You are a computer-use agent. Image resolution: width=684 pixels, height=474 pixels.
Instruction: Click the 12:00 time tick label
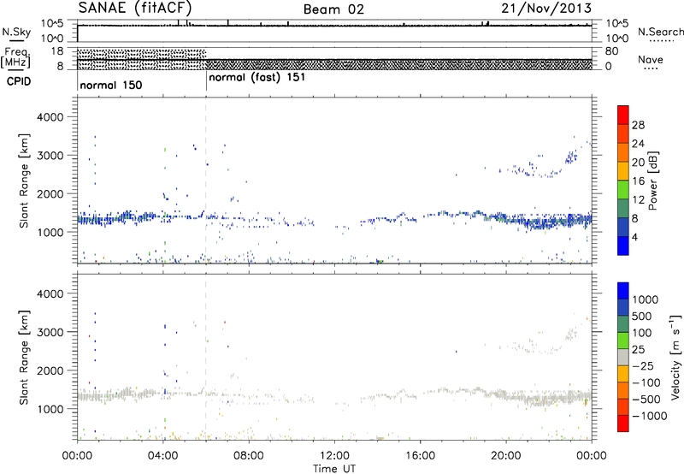pos(334,456)
